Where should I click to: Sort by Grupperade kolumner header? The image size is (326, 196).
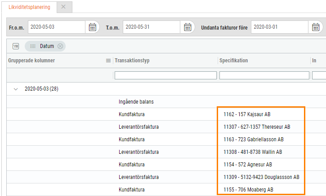pyautogui.click(x=31, y=61)
